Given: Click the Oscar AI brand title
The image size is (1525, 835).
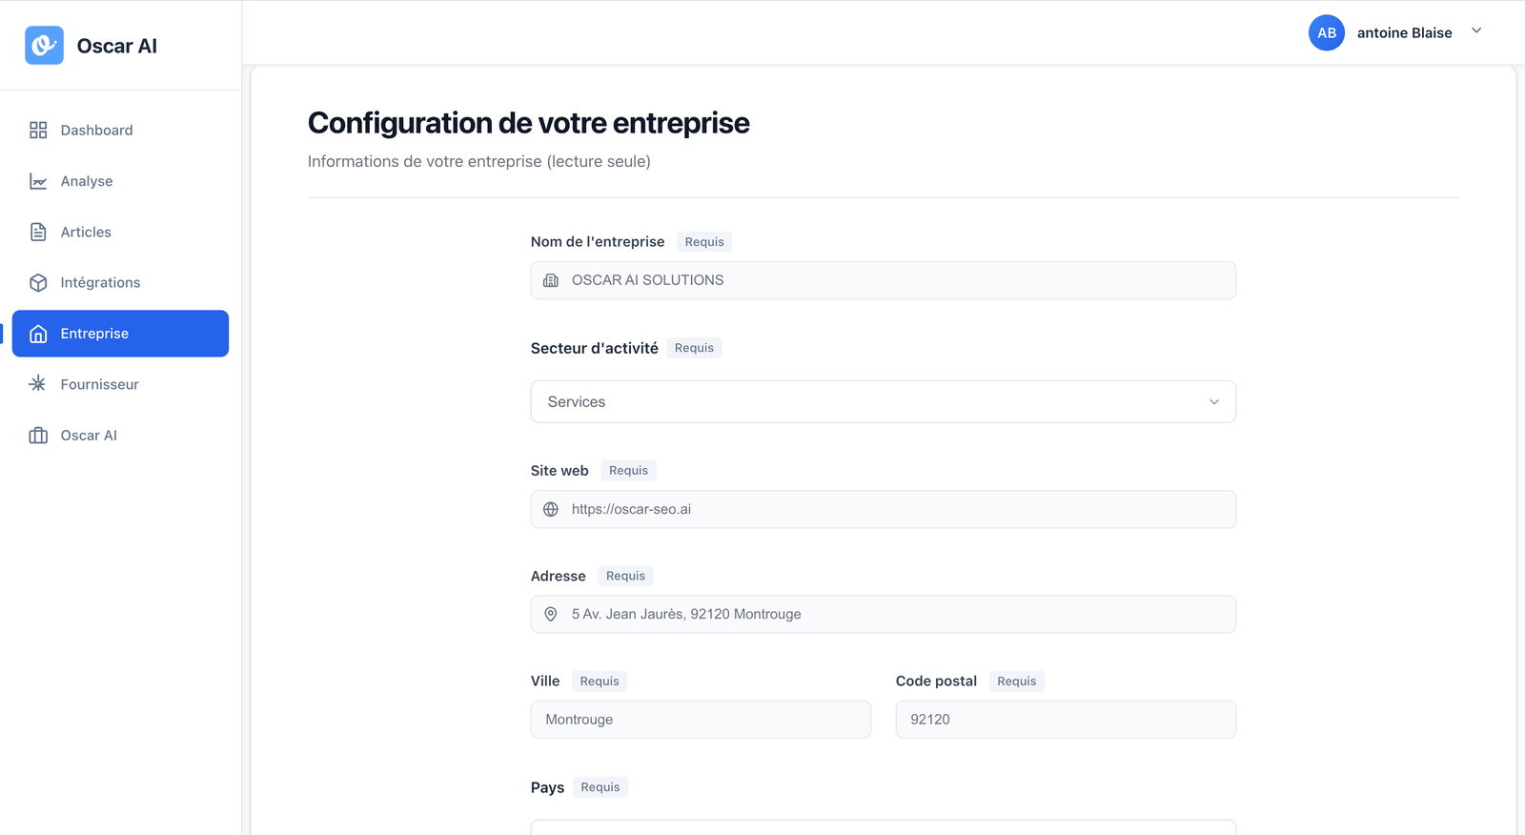Looking at the screenshot, I should pyautogui.click(x=117, y=46).
